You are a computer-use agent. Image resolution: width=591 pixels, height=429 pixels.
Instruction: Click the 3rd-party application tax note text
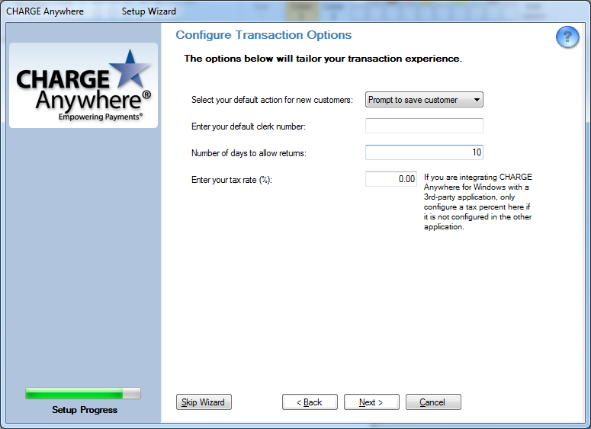[478, 202]
